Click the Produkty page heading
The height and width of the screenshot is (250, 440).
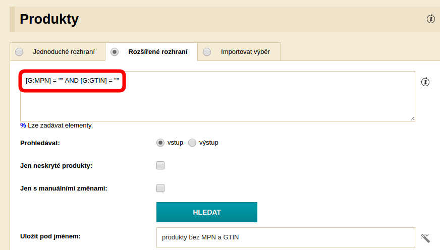[49, 19]
